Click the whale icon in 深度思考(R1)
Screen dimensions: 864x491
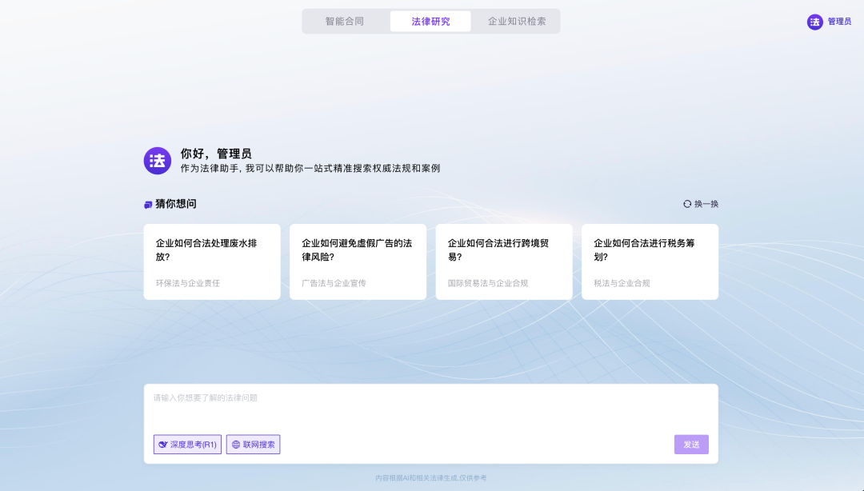163,445
